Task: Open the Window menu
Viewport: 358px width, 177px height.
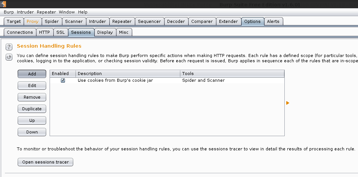Action: (x=66, y=12)
